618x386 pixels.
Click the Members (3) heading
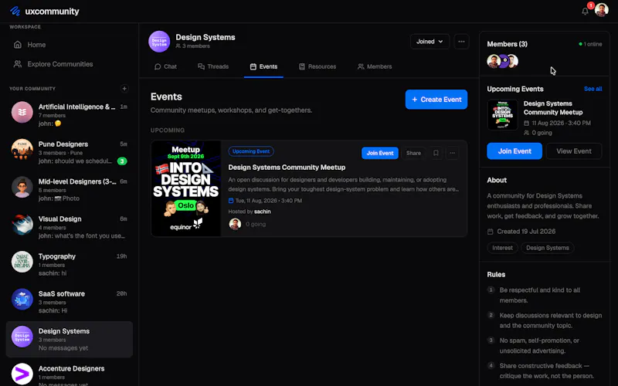point(507,44)
